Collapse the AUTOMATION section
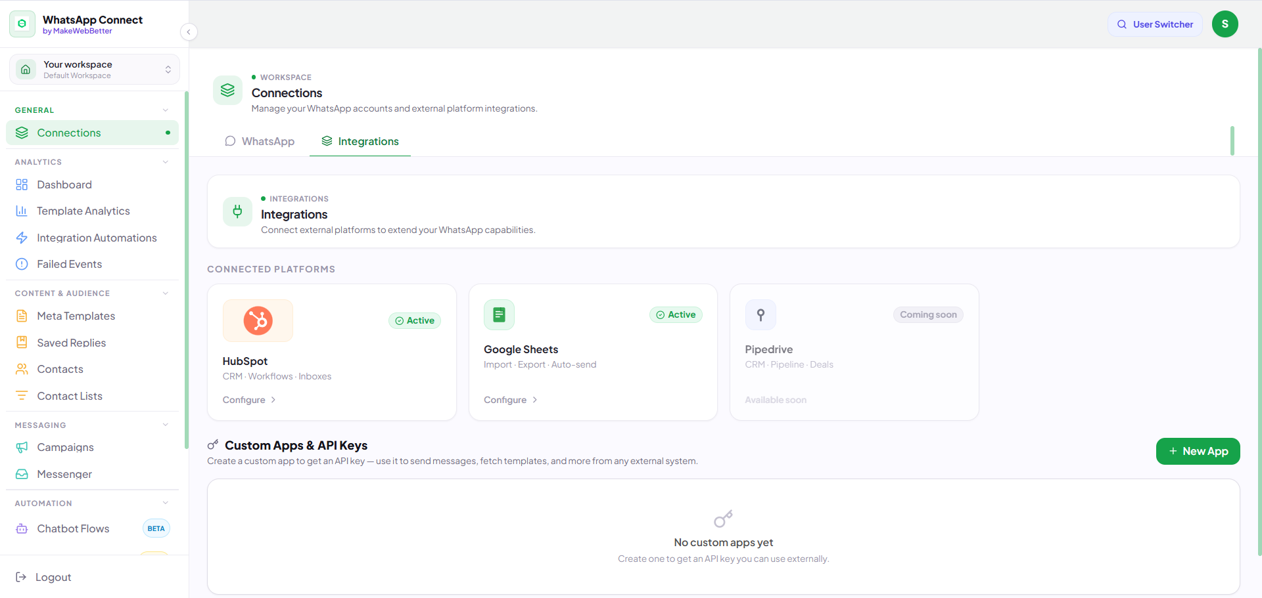This screenshot has width=1262, height=598. click(166, 503)
